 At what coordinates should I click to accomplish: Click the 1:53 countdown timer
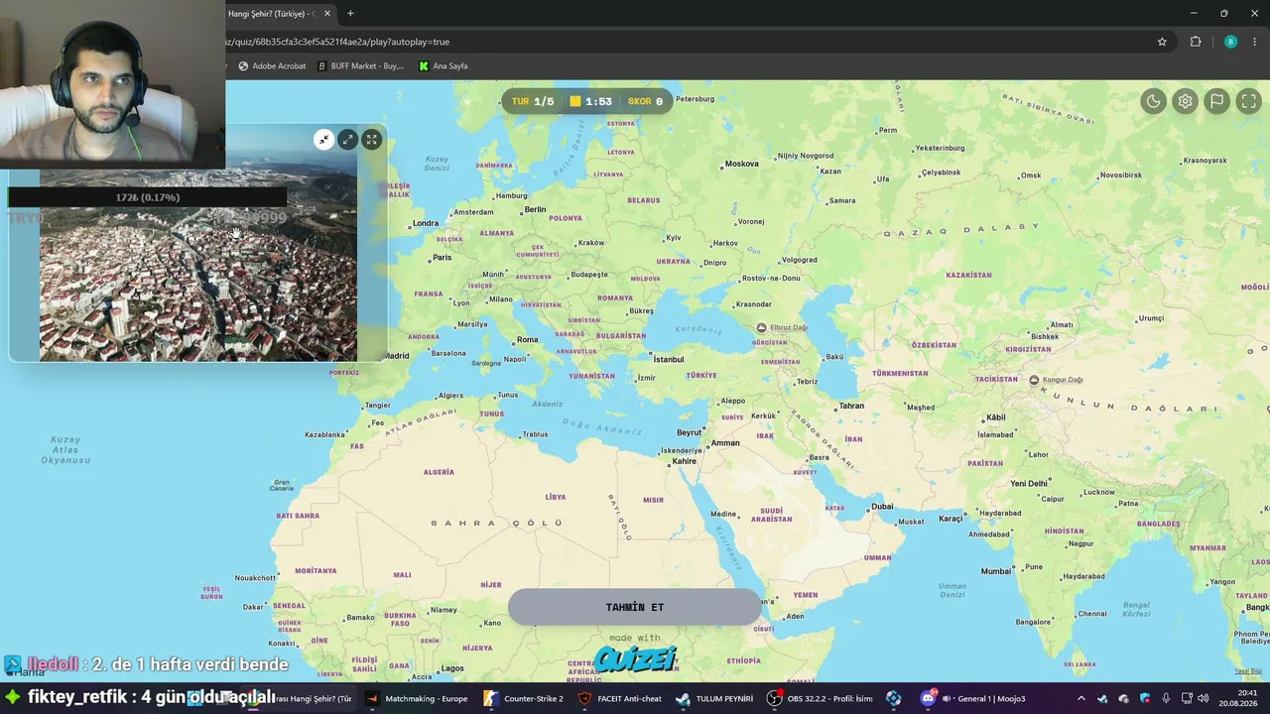coord(590,101)
